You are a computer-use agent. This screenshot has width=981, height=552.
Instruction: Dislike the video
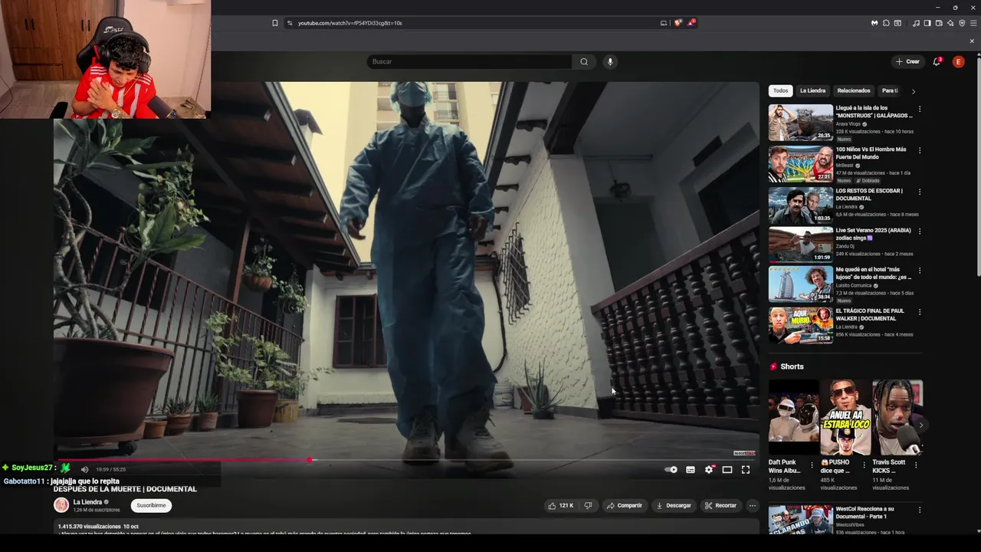pos(588,505)
